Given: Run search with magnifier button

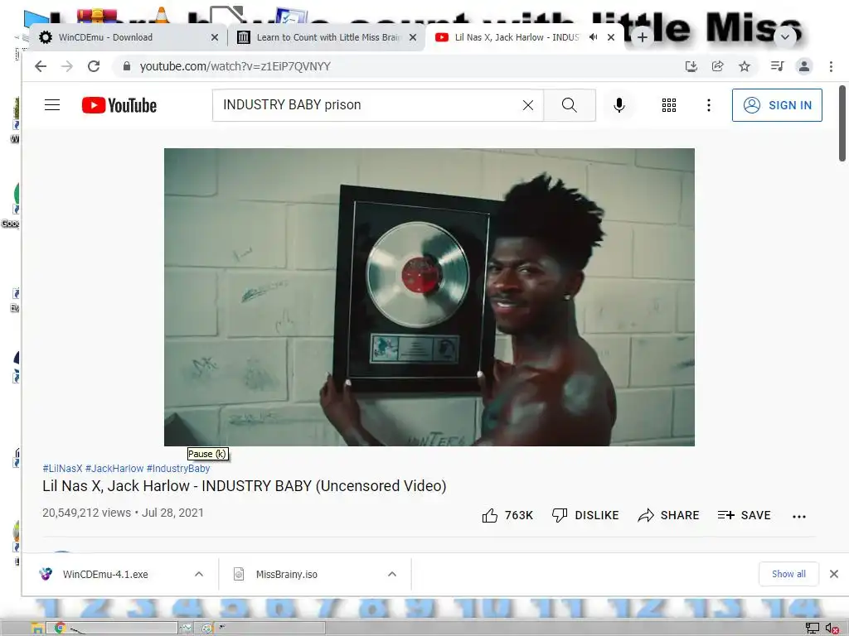Looking at the screenshot, I should coord(569,105).
